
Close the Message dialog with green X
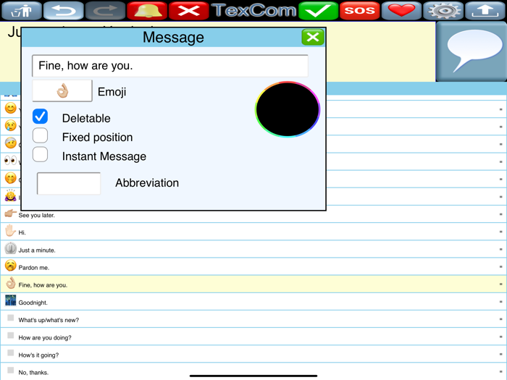click(313, 37)
